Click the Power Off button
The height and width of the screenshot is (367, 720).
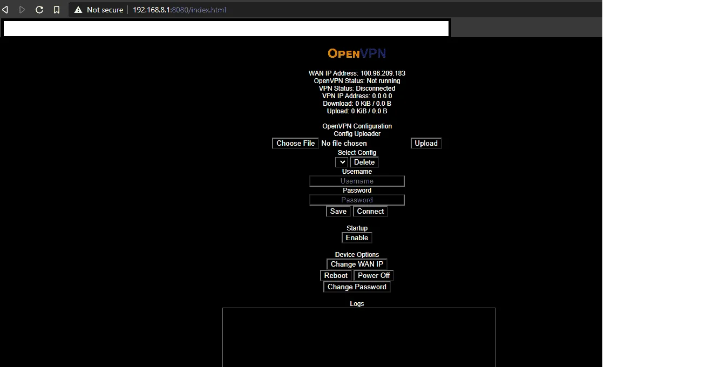[x=374, y=275]
